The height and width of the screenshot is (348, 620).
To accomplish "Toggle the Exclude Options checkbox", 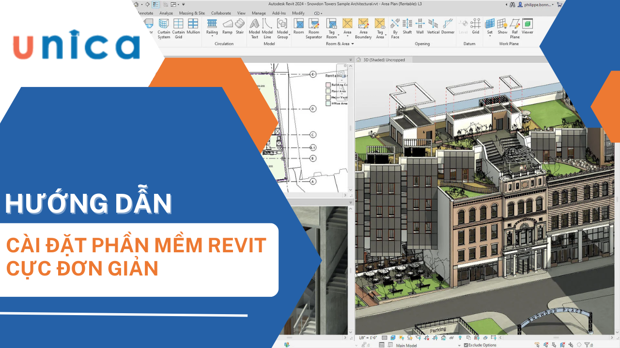I will pos(466,345).
